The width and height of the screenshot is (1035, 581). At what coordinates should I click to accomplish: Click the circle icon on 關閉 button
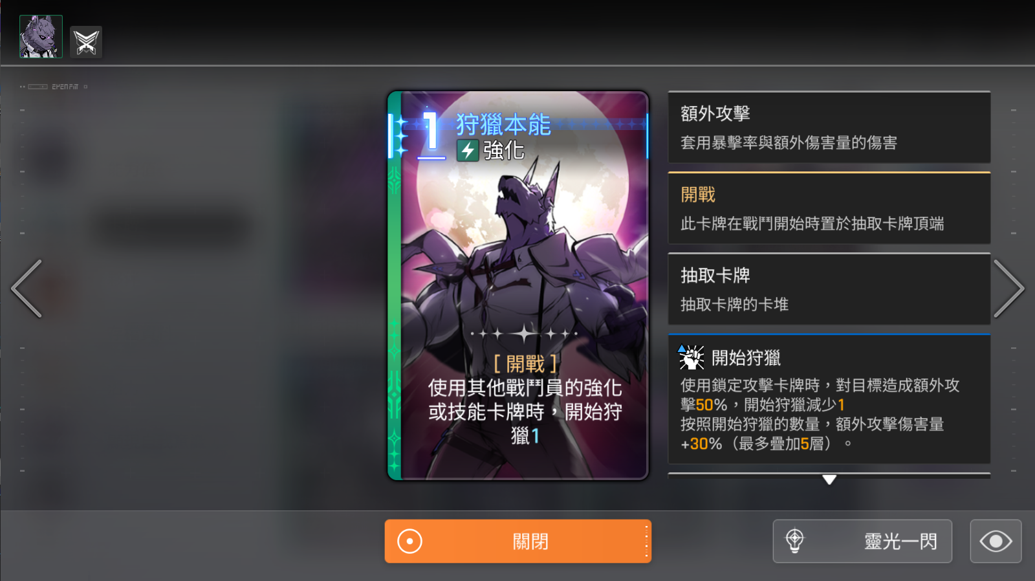coord(409,541)
